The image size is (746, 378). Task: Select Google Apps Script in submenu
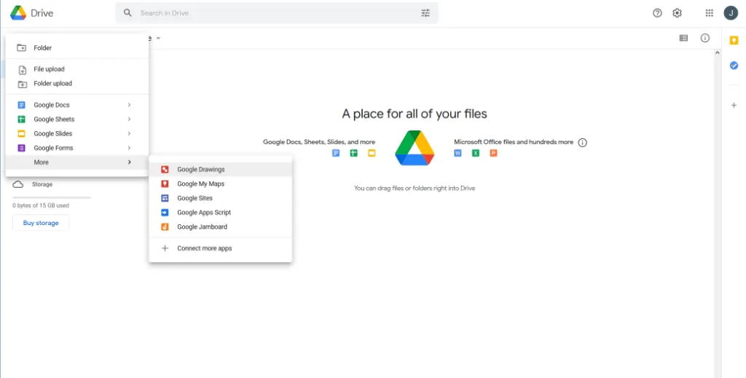(220, 213)
